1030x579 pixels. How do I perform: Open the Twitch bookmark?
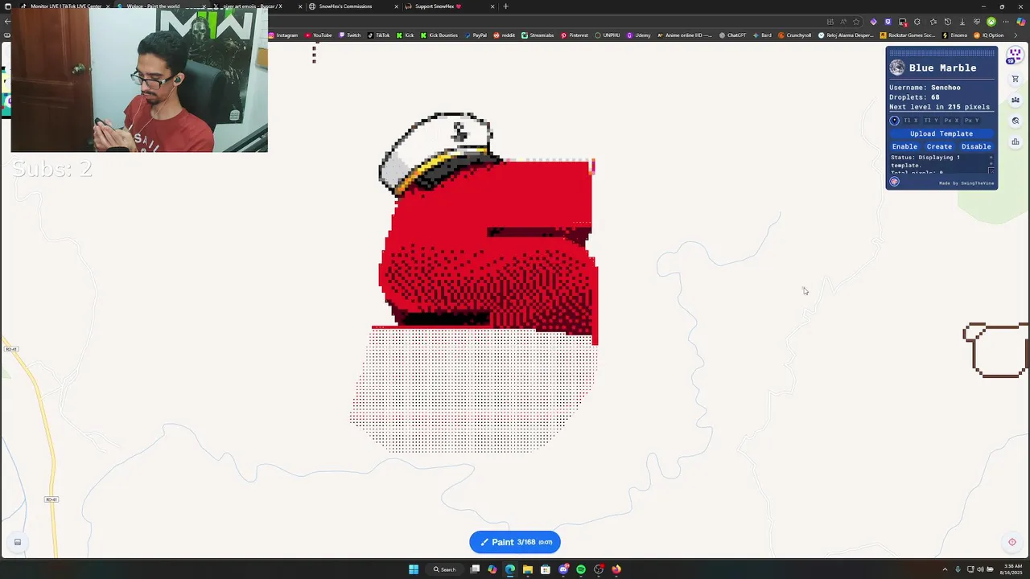tap(350, 35)
